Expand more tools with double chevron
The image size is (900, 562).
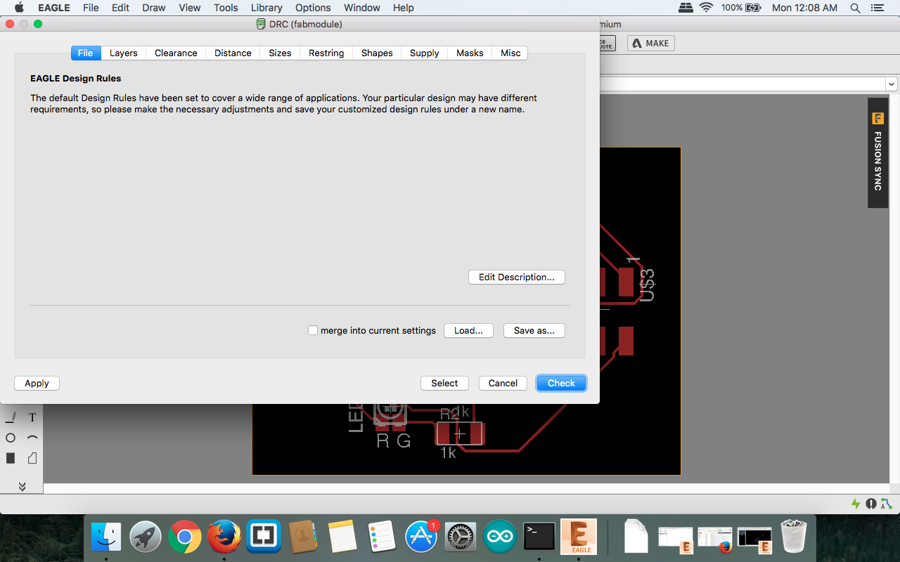click(22, 486)
